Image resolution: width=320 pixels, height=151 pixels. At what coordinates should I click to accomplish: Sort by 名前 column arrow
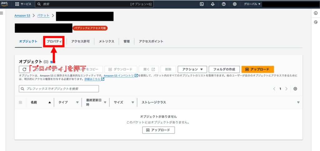tap(50, 103)
